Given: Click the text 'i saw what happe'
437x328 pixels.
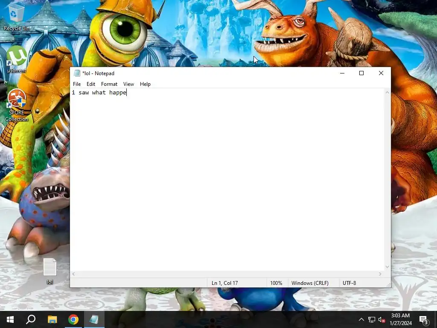Looking at the screenshot, I should click(x=99, y=92).
